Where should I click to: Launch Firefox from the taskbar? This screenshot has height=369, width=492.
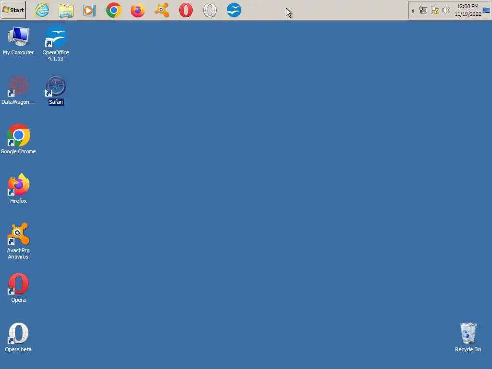pyautogui.click(x=138, y=10)
